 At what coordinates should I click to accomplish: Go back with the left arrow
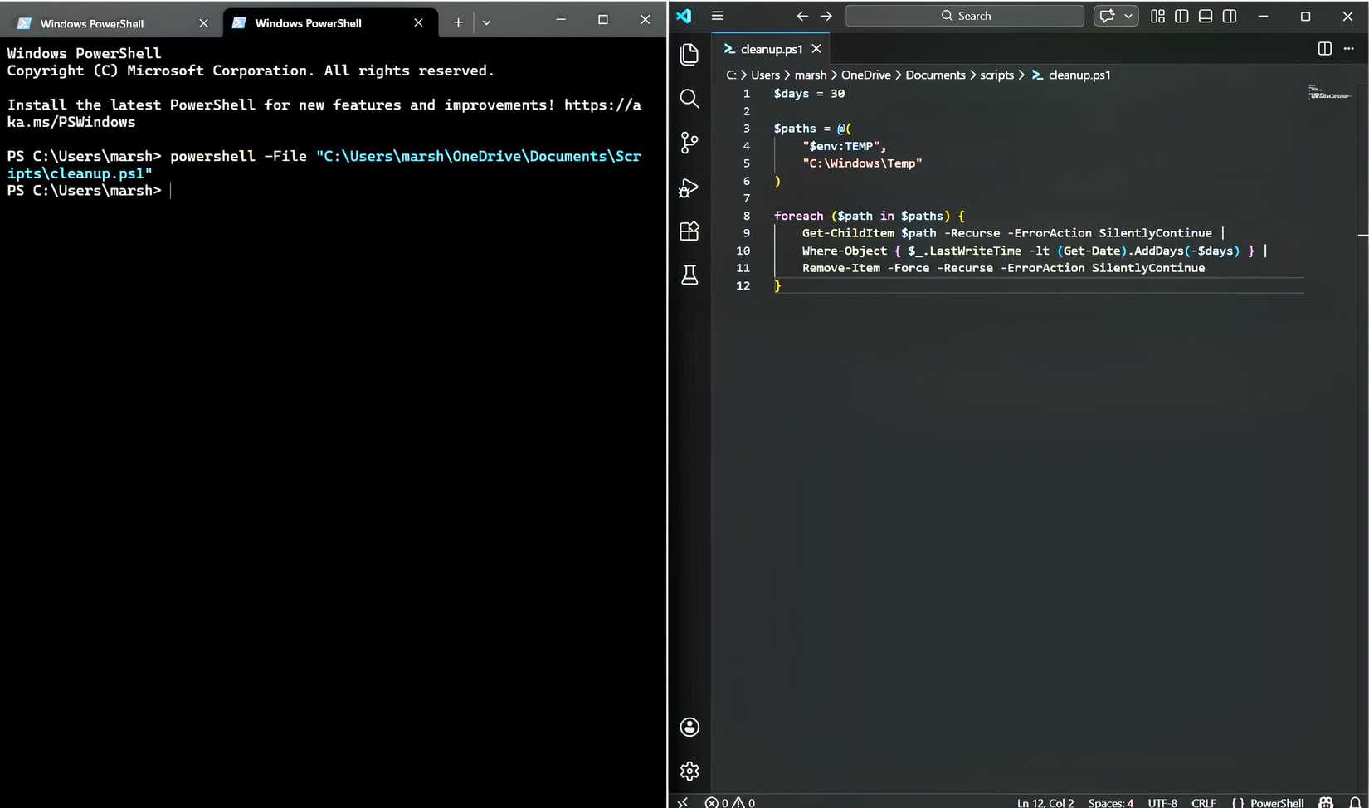[801, 16]
